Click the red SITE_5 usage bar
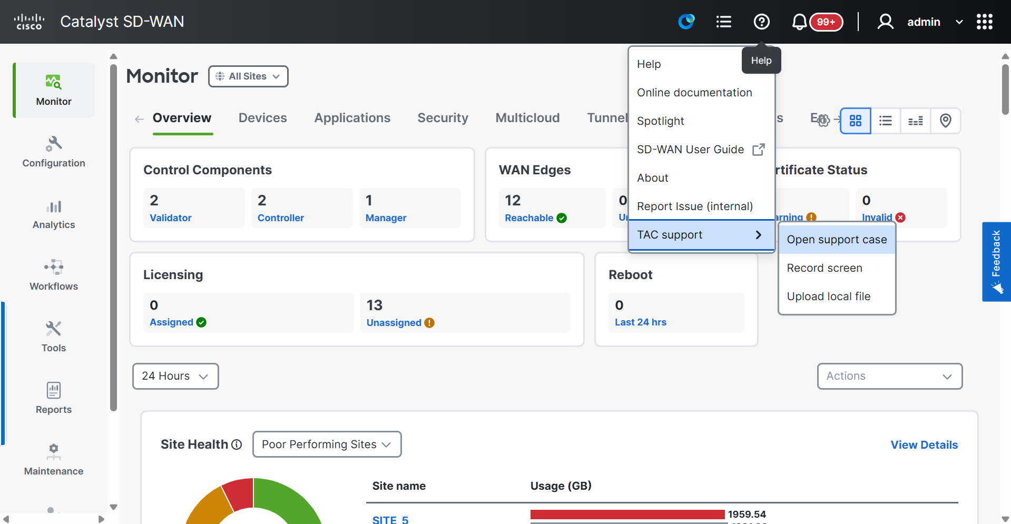The width and height of the screenshot is (1011, 524). (627, 515)
